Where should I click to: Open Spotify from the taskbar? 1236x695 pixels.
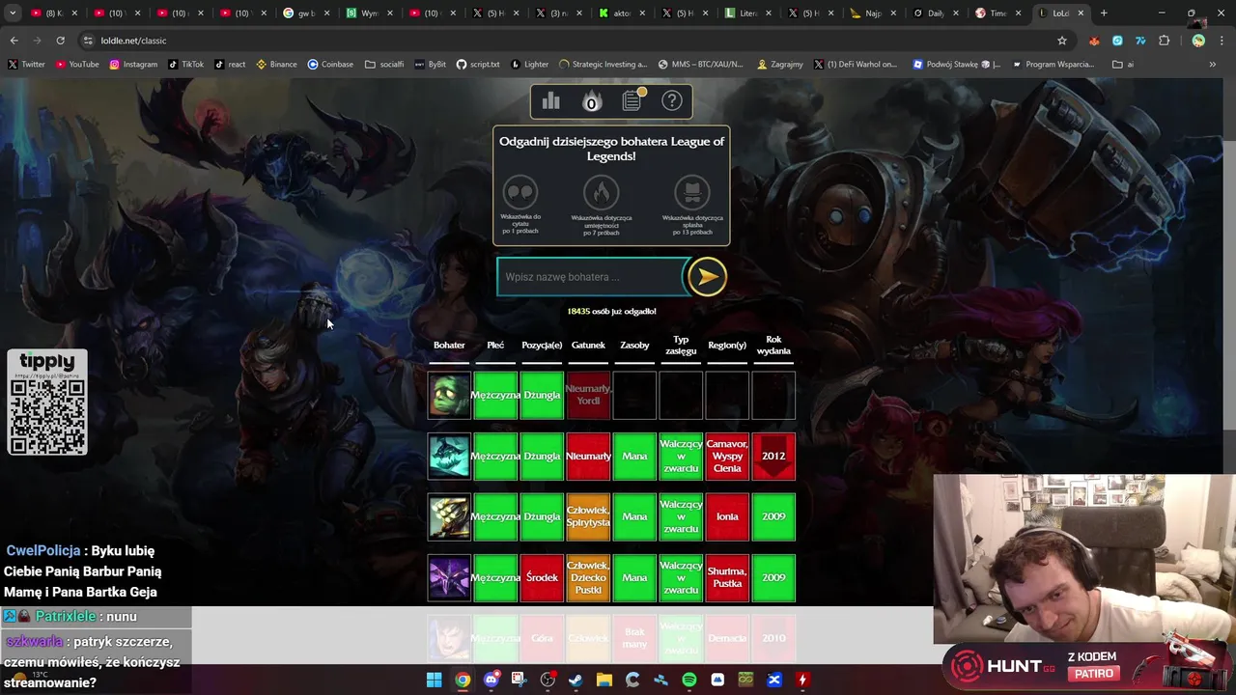[688, 680]
